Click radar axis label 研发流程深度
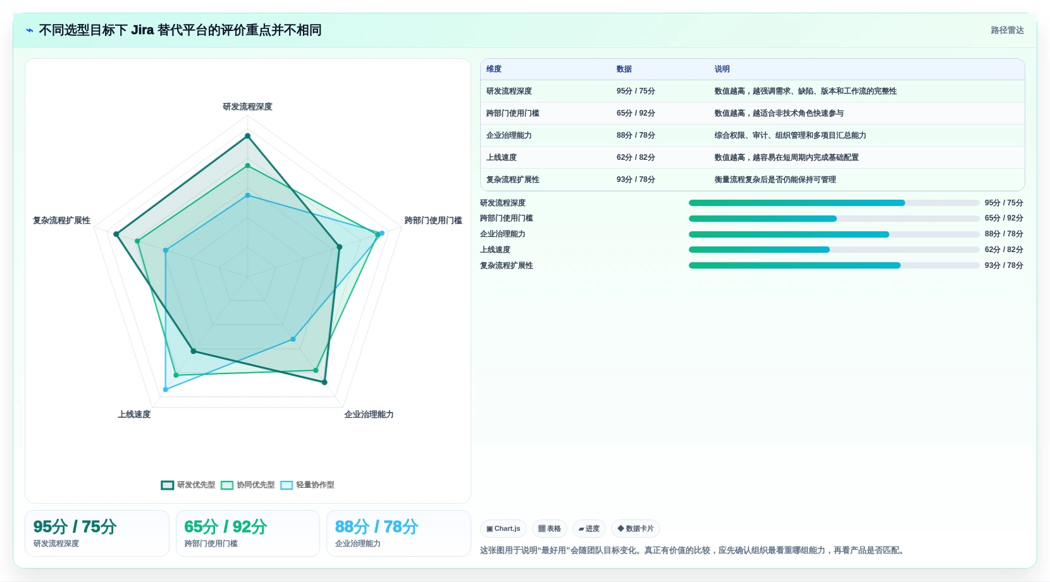The image size is (1050, 582). pyautogui.click(x=247, y=107)
